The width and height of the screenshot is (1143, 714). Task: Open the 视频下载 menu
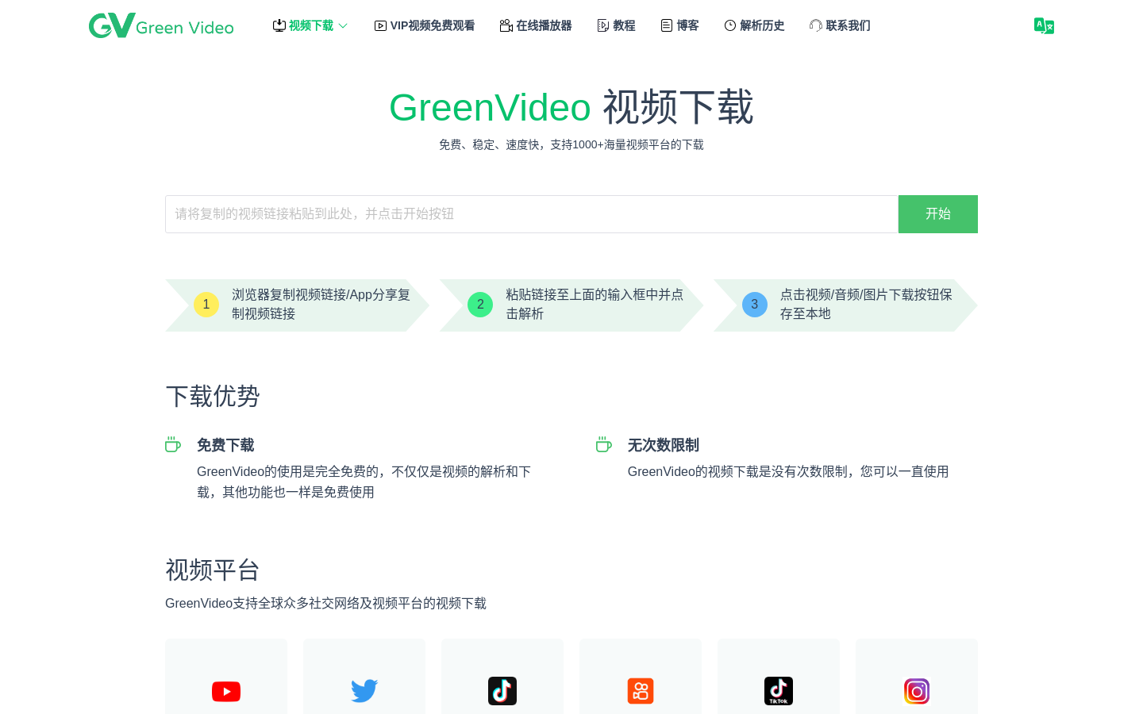tap(310, 25)
